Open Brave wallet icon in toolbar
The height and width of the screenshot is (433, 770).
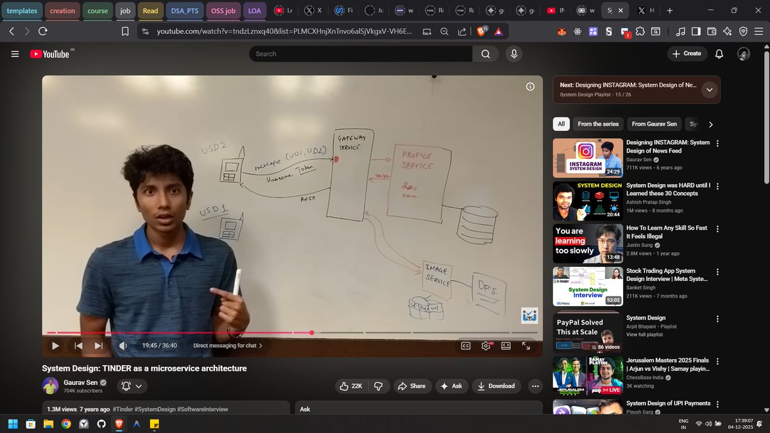click(x=711, y=31)
